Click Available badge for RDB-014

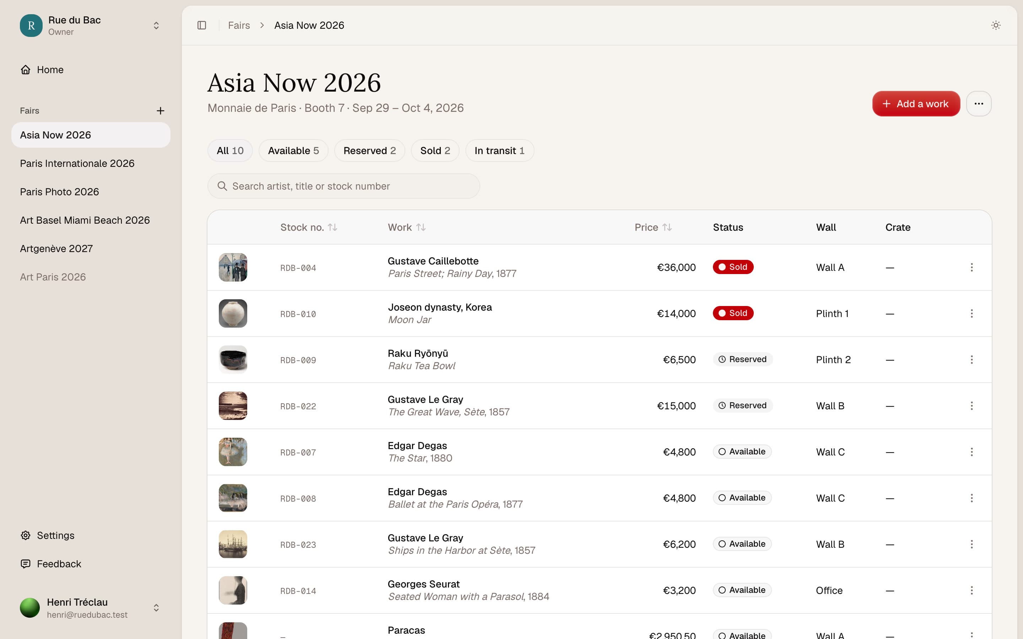pos(742,590)
